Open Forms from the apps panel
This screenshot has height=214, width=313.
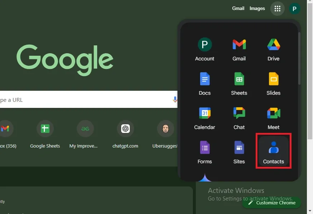pos(205,152)
